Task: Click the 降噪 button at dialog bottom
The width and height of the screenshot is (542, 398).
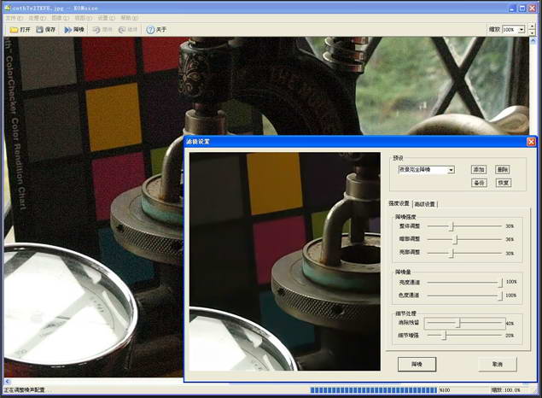Action: point(417,365)
